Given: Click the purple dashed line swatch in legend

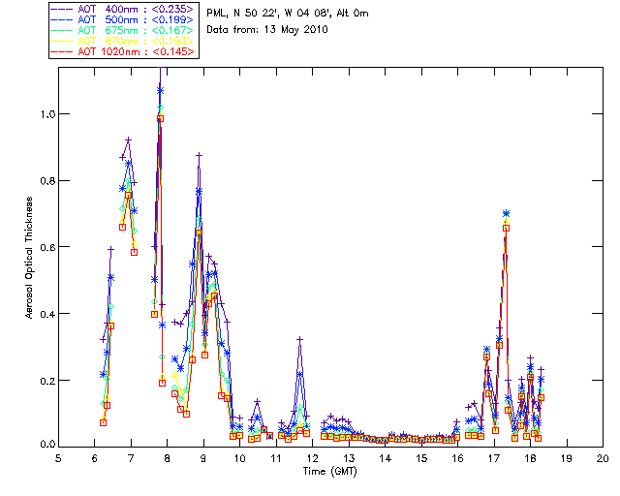Looking at the screenshot, I should (x=62, y=9).
